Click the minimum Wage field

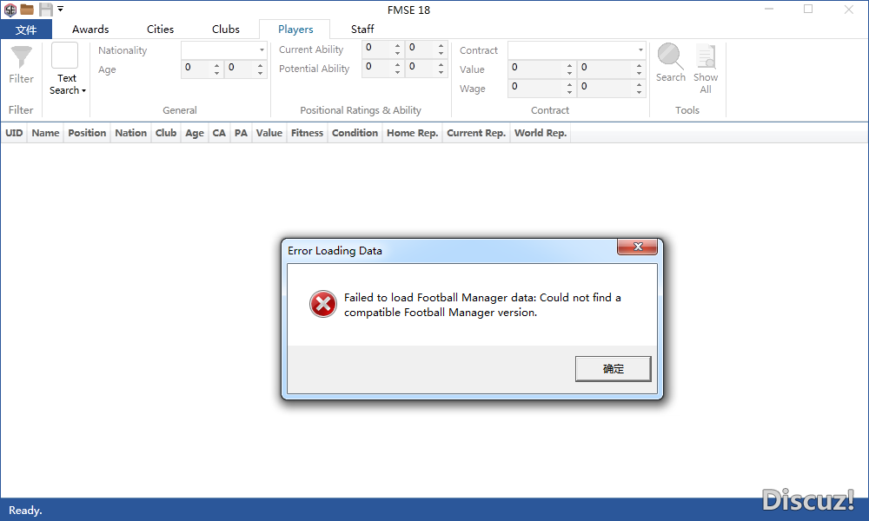(535, 88)
